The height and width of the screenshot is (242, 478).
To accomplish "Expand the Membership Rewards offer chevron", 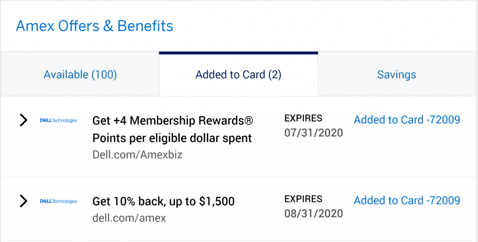I will (23, 120).
